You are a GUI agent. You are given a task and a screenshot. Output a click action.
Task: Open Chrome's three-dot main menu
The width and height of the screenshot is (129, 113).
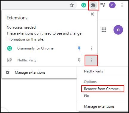click(x=122, y=5)
